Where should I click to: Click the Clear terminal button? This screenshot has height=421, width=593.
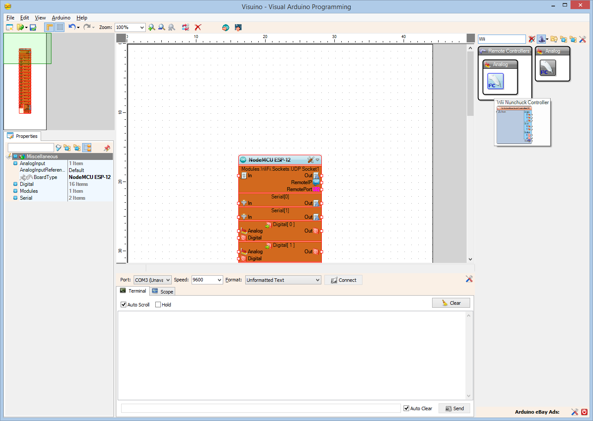[x=451, y=303]
